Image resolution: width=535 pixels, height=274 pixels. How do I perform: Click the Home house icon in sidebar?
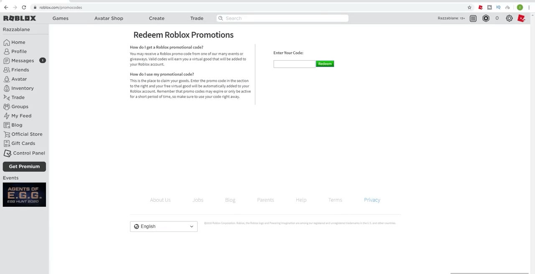pos(6,42)
